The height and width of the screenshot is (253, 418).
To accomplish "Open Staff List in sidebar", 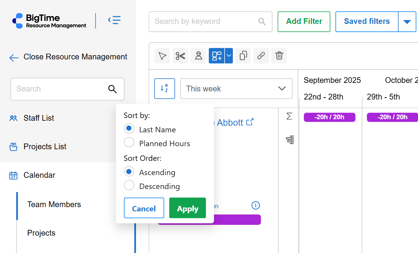I will click(x=39, y=118).
